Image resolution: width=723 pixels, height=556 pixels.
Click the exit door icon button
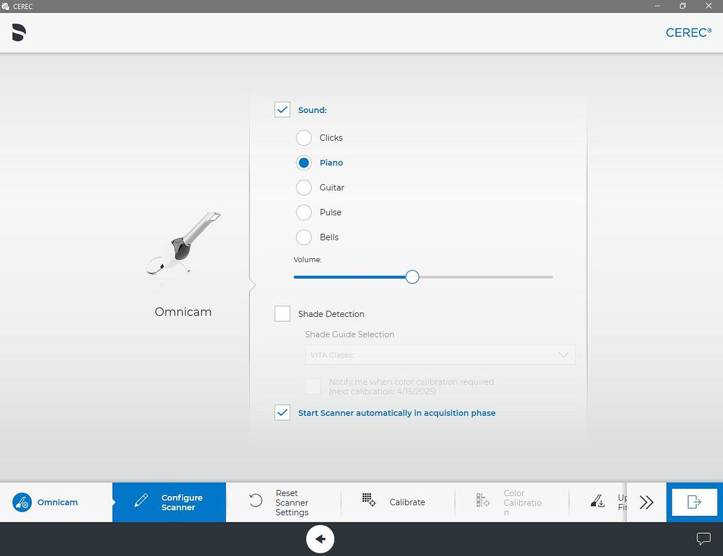pyautogui.click(x=694, y=502)
